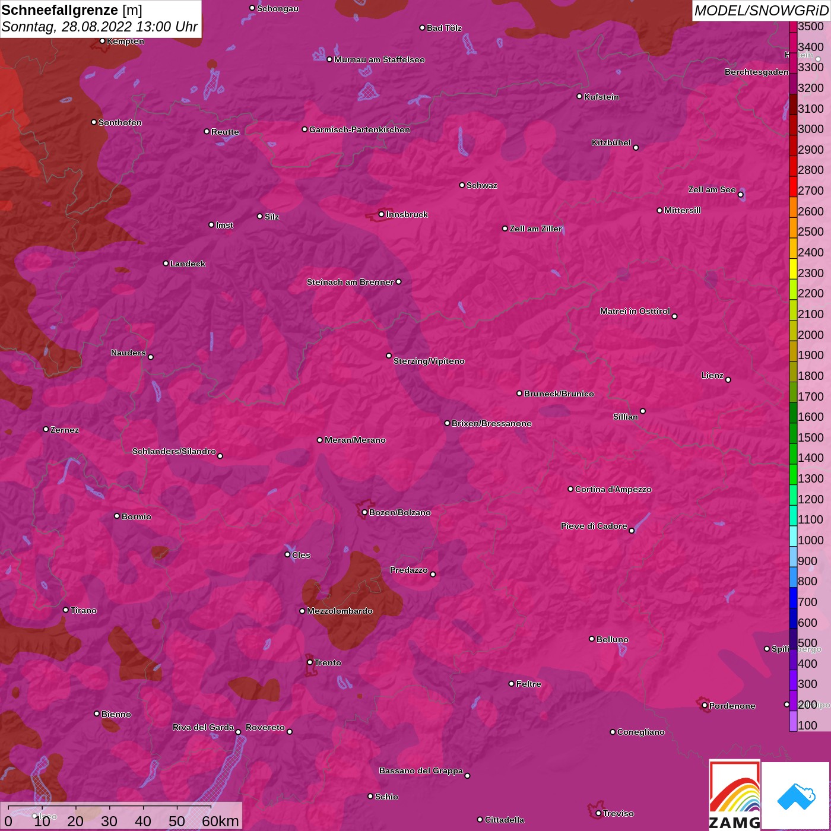Click the Nauders label
The height and width of the screenshot is (831, 831).
(128, 353)
